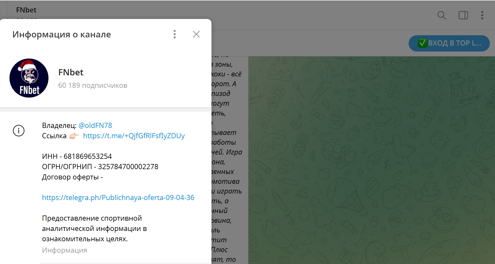Toggle the right sidebar panel icon

(x=463, y=15)
